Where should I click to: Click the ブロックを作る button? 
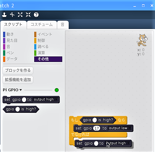coord(18,70)
